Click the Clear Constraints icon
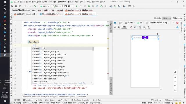This screenshot has width=186, height=104. click(x=130, y=27)
